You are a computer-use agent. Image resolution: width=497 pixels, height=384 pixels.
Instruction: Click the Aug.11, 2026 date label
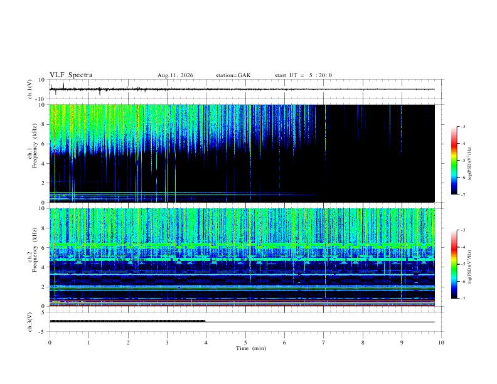coord(175,75)
